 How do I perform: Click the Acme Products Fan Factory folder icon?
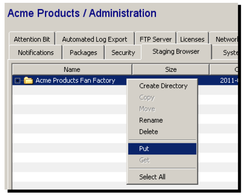[x=28, y=80]
